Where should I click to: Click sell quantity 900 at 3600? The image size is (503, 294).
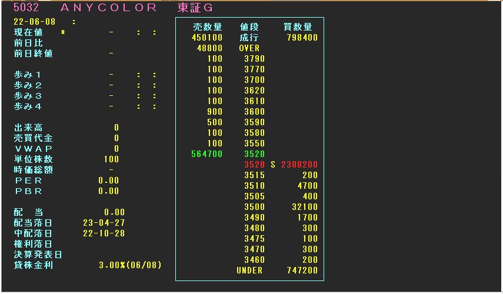tap(215, 112)
